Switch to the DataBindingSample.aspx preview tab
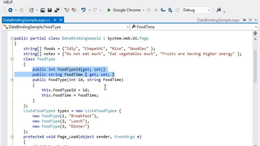The height and width of the screenshot is (146, 260). (x=218, y=20)
